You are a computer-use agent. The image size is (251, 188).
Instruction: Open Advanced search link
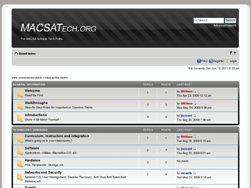click(x=224, y=26)
